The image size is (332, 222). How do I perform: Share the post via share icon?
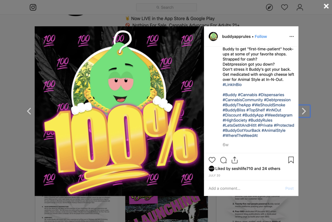pos(235,160)
